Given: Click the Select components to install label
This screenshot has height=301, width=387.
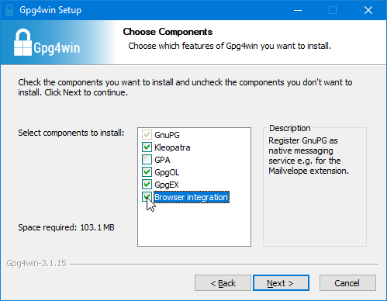Looking at the screenshot, I should click(71, 133).
